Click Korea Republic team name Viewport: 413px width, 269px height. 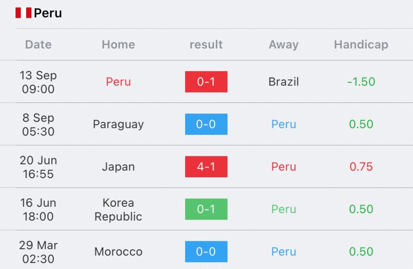click(x=119, y=210)
